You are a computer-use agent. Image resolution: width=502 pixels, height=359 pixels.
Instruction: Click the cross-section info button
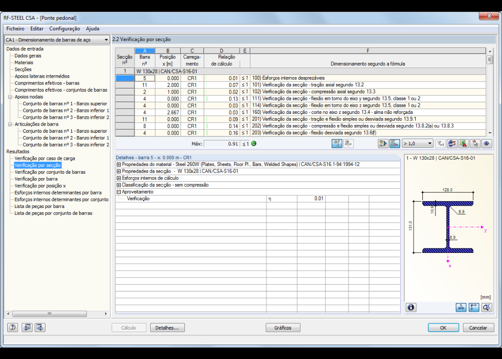tap(411, 307)
